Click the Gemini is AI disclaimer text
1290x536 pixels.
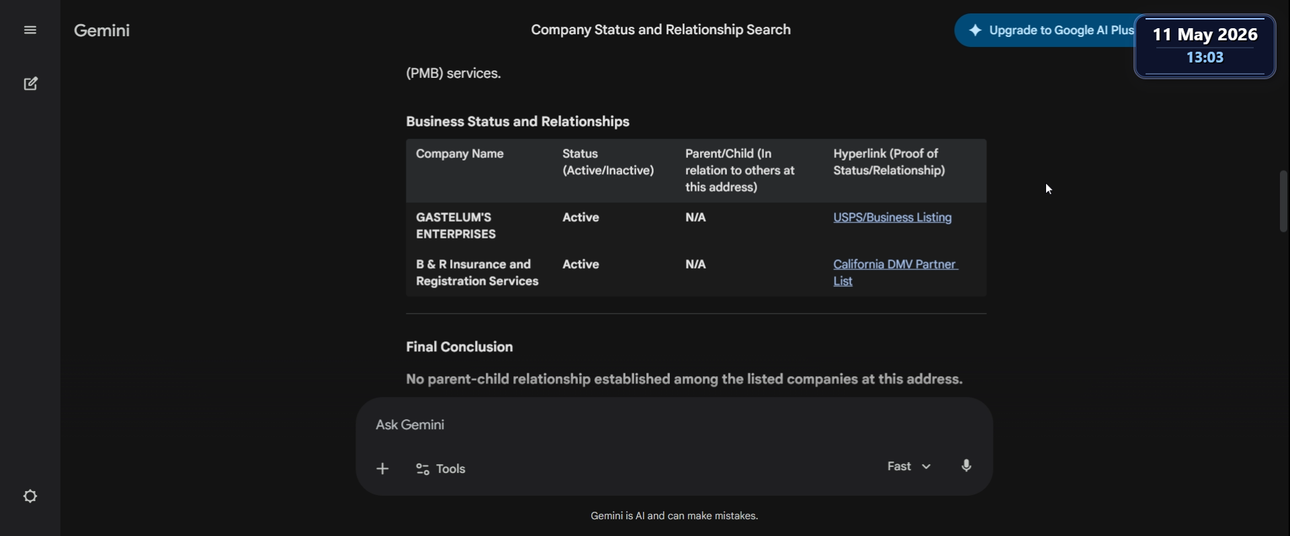[674, 516]
